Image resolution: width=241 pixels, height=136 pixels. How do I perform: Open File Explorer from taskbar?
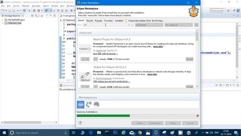(x=99, y=133)
